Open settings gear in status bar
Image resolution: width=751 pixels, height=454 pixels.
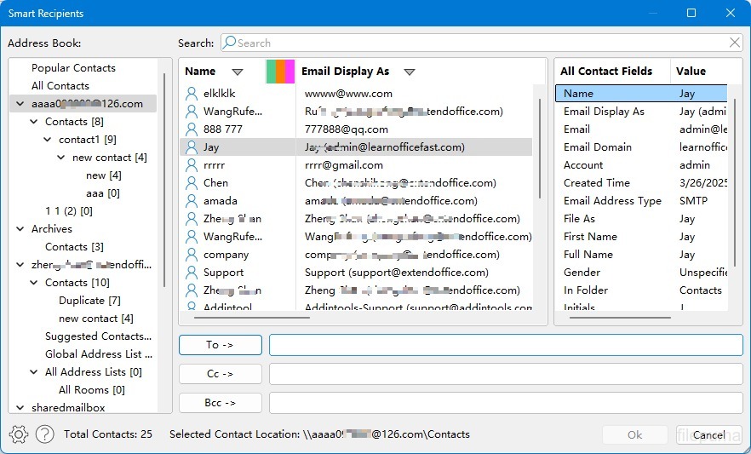(18, 434)
